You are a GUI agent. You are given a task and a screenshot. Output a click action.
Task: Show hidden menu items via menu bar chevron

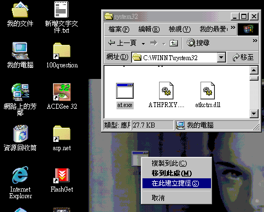pos(233,28)
